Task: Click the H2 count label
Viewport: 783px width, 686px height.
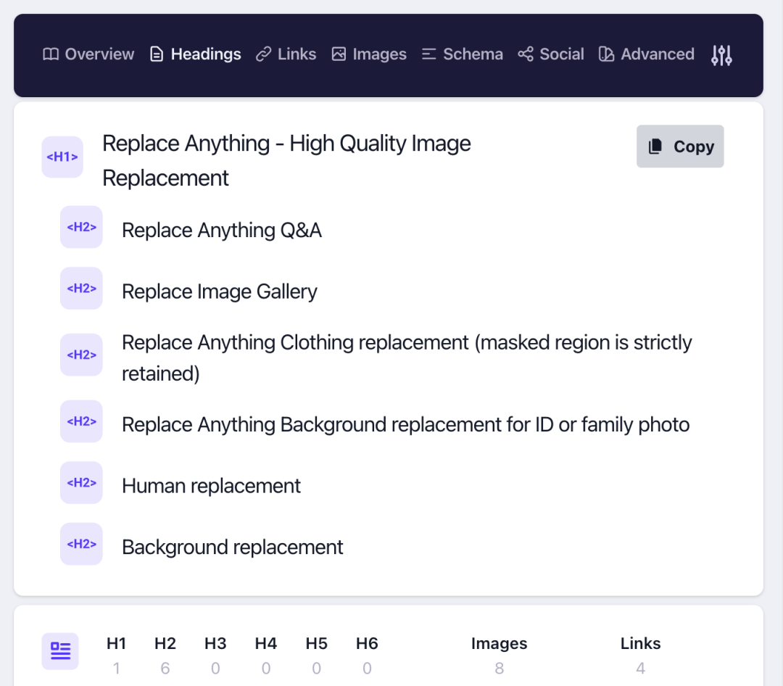Action: (x=165, y=643)
